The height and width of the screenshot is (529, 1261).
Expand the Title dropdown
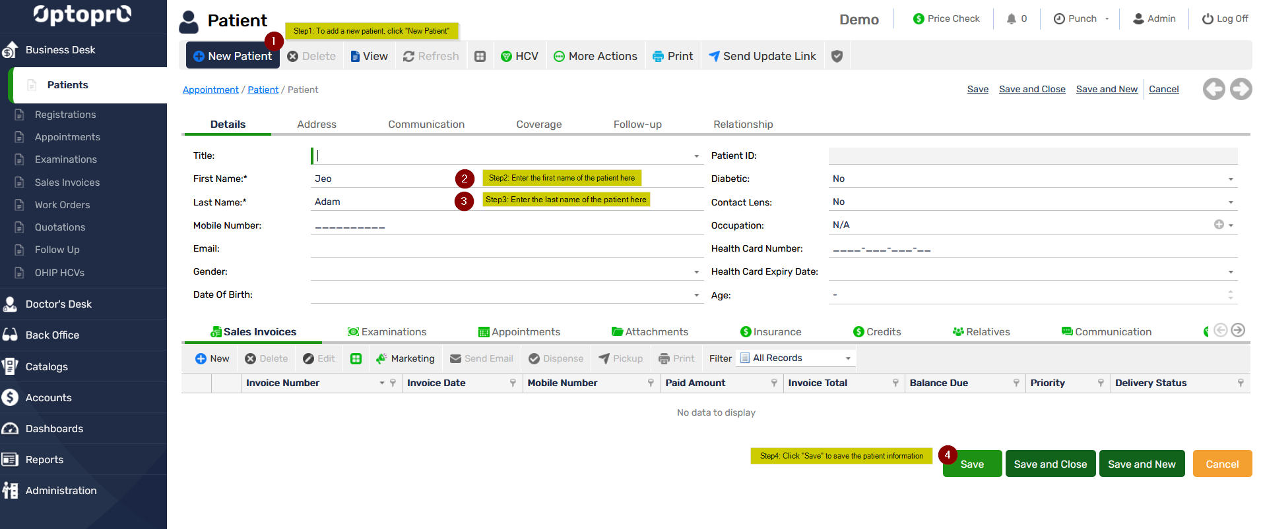[x=696, y=156]
